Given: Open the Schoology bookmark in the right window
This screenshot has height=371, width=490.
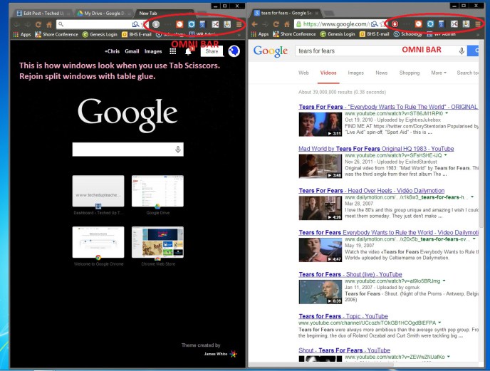Looking at the screenshot, I should click(408, 34).
